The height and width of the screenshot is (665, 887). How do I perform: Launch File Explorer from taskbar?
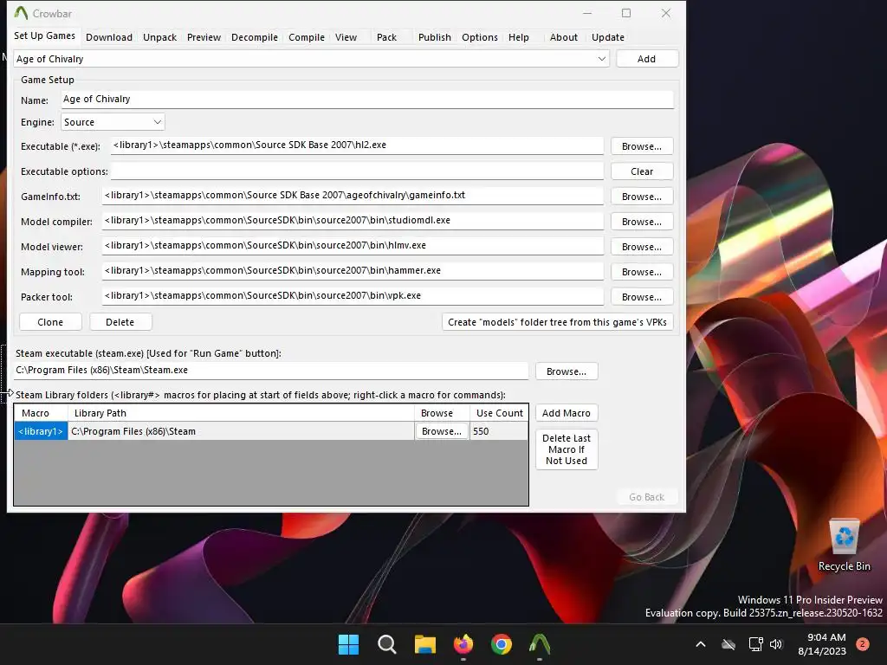coord(424,644)
